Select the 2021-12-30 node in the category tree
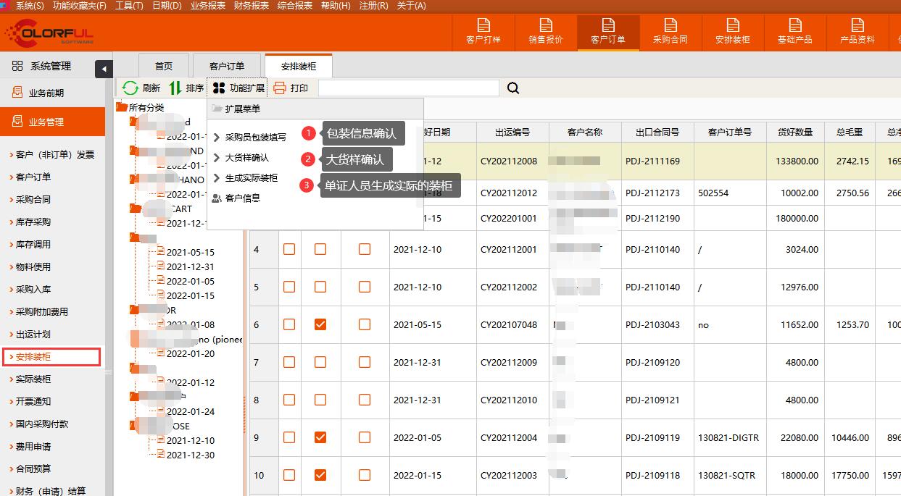This screenshot has width=901, height=496. coord(191,455)
